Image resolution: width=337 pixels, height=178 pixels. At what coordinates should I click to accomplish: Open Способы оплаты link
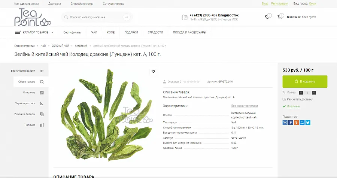82,4
